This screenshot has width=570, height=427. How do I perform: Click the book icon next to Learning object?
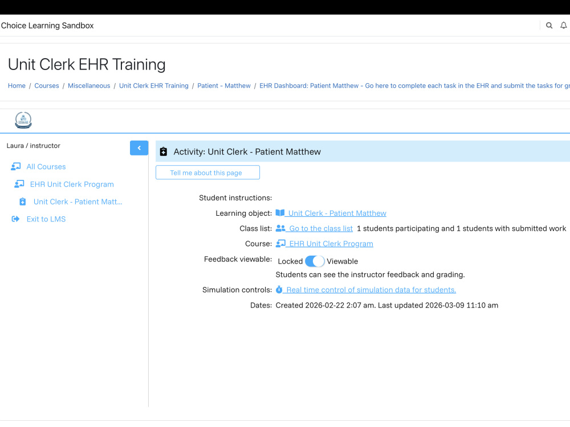pyautogui.click(x=280, y=213)
